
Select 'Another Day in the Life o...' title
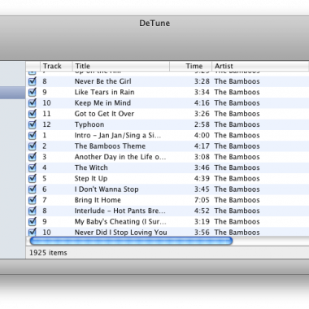[x=120, y=157]
